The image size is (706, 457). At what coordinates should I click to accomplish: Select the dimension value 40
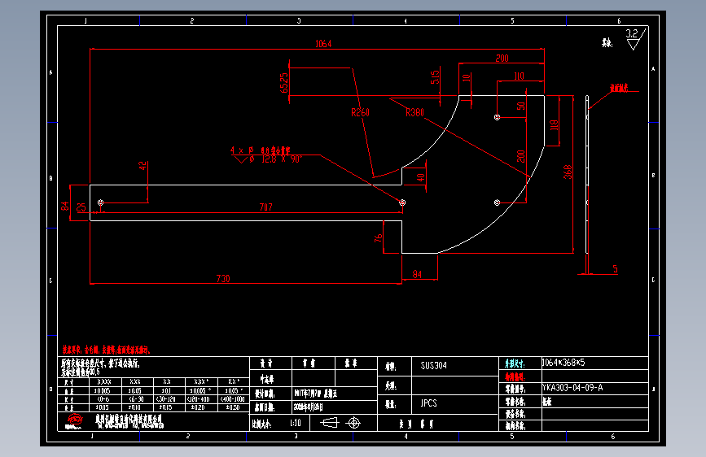pos(421,177)
